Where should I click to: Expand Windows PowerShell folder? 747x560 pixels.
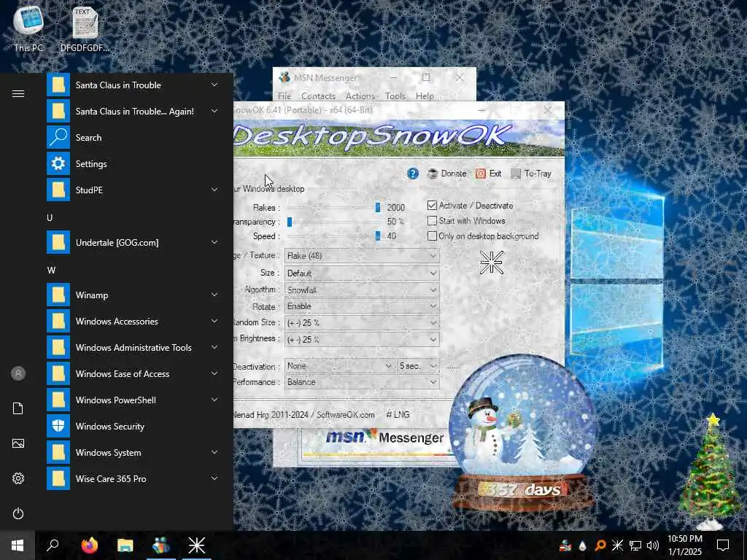(133, 400)
